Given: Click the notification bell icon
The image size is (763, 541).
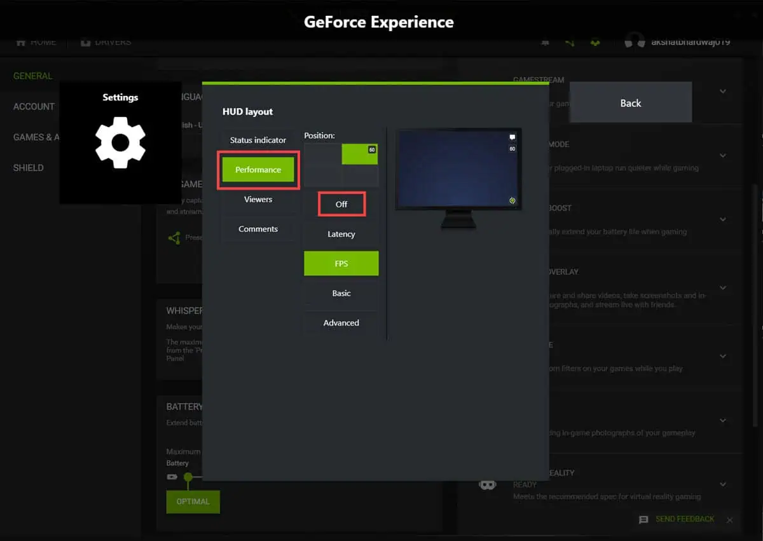Looking at the screenshot, I should [x=545, y=42].
